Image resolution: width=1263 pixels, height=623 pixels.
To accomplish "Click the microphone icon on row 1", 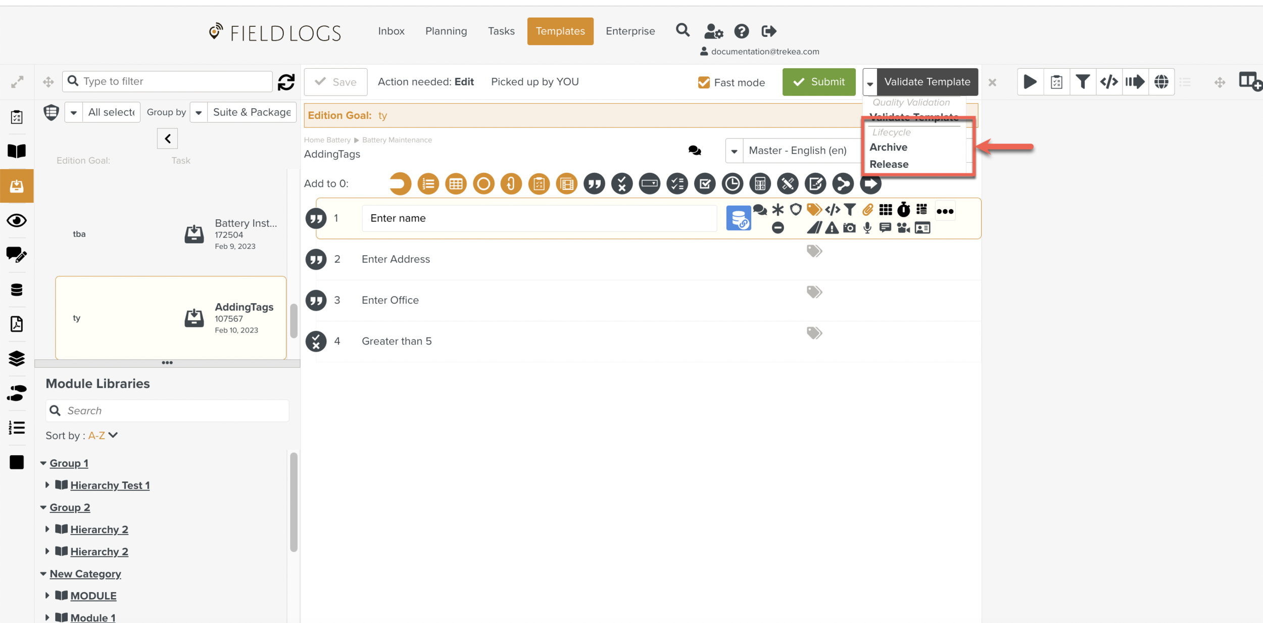I will click(x=868, y=227).
